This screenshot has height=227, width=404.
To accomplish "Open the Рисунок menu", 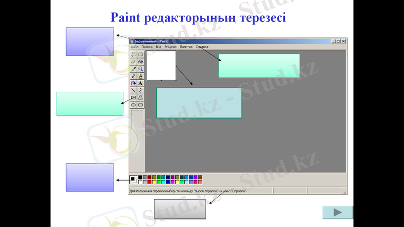I will pyautogui.click(x=170, y=46).
